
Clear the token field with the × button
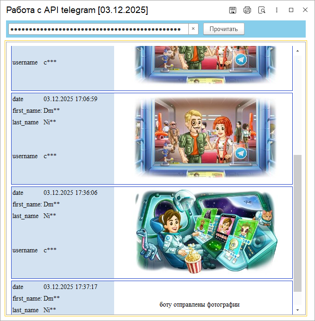[x=193, y=29]
